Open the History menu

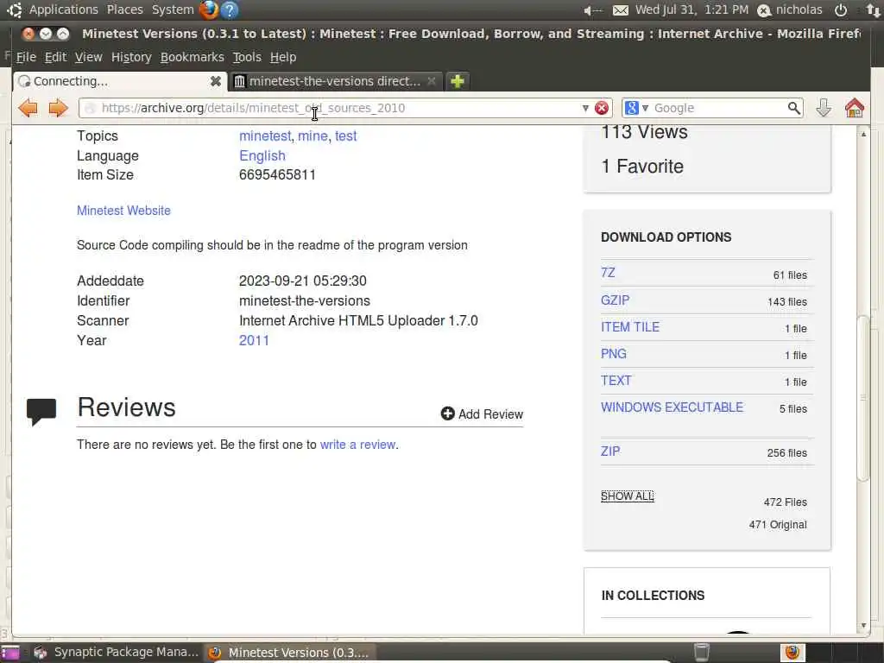131,57
